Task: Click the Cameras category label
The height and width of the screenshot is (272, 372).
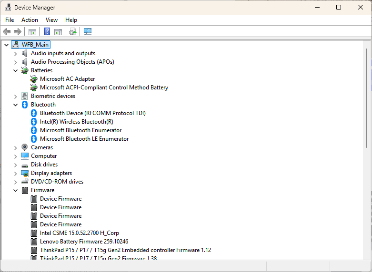Action: coord(42,147)
